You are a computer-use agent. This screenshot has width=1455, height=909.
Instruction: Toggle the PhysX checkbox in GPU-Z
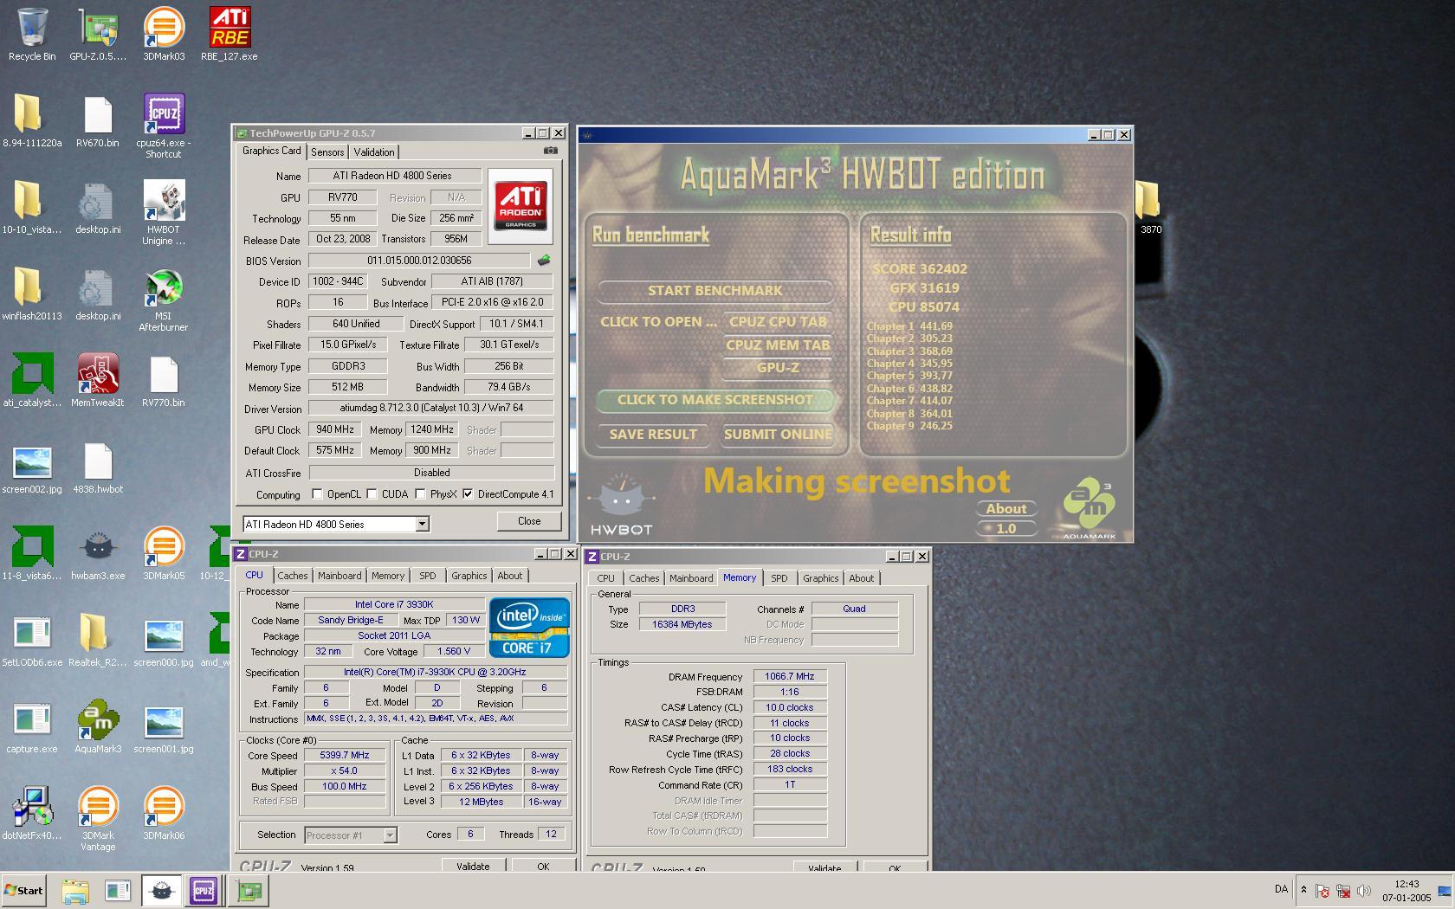420,494
